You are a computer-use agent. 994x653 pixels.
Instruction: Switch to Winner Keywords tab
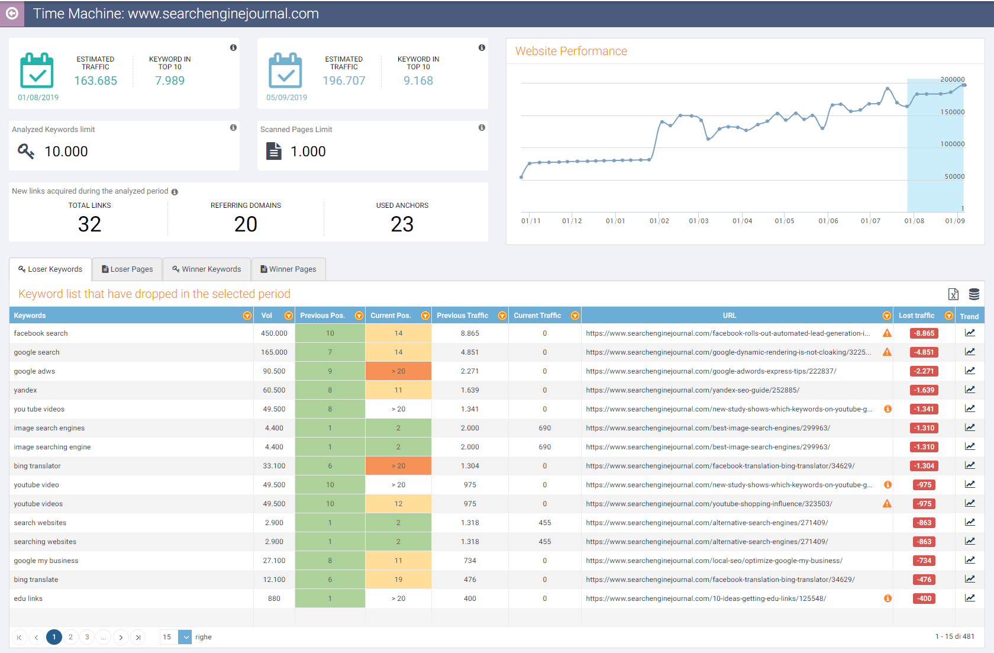point(206,269)
